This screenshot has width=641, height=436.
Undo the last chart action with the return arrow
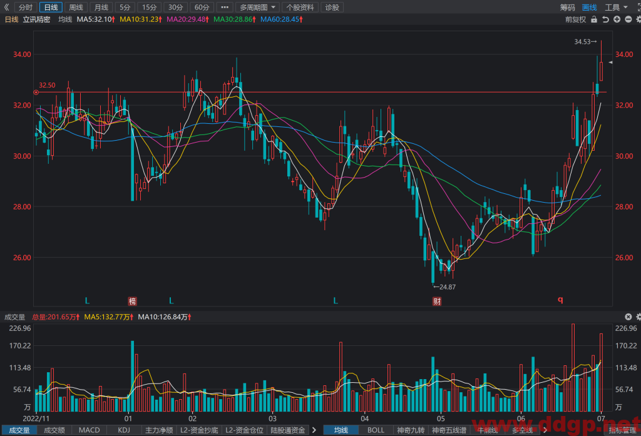pos(605,19)
